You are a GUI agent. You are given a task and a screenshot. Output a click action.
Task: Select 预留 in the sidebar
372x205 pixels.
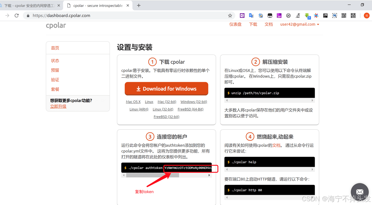click(55, 70)
